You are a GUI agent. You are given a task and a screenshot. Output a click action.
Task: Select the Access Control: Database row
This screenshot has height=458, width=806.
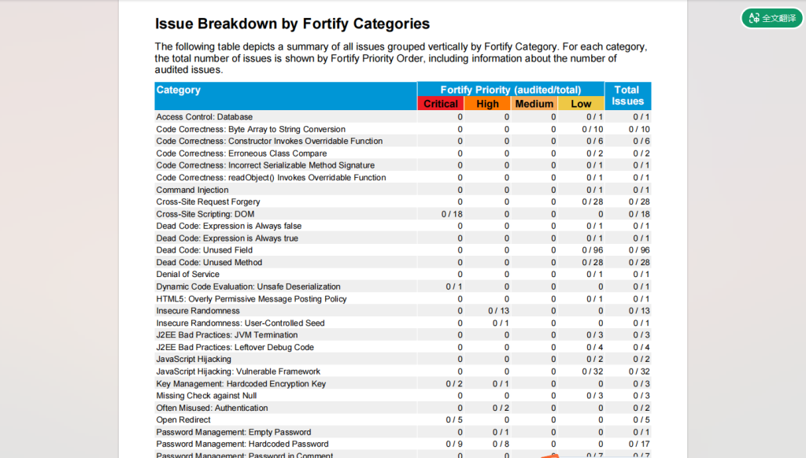tap(203, 117)
